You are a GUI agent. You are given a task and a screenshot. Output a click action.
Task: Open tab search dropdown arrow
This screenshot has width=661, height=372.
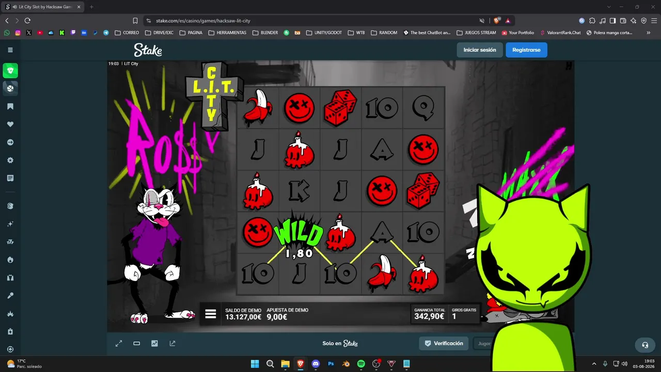[x=609, y=7]
